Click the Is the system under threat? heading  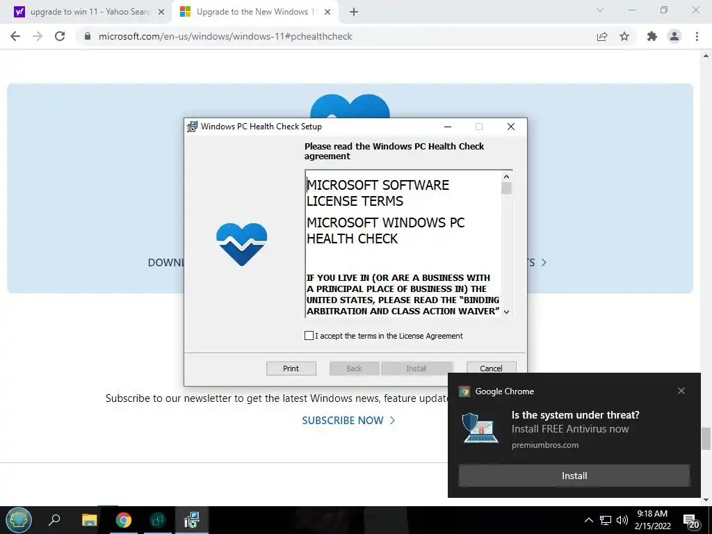click(575, 415)
